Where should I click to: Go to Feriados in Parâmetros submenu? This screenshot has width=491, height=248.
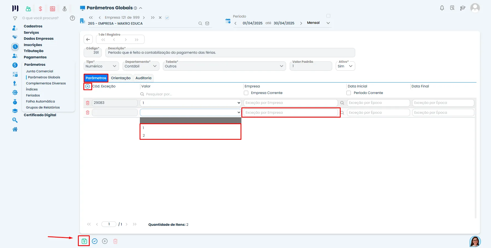coord(33,95)
